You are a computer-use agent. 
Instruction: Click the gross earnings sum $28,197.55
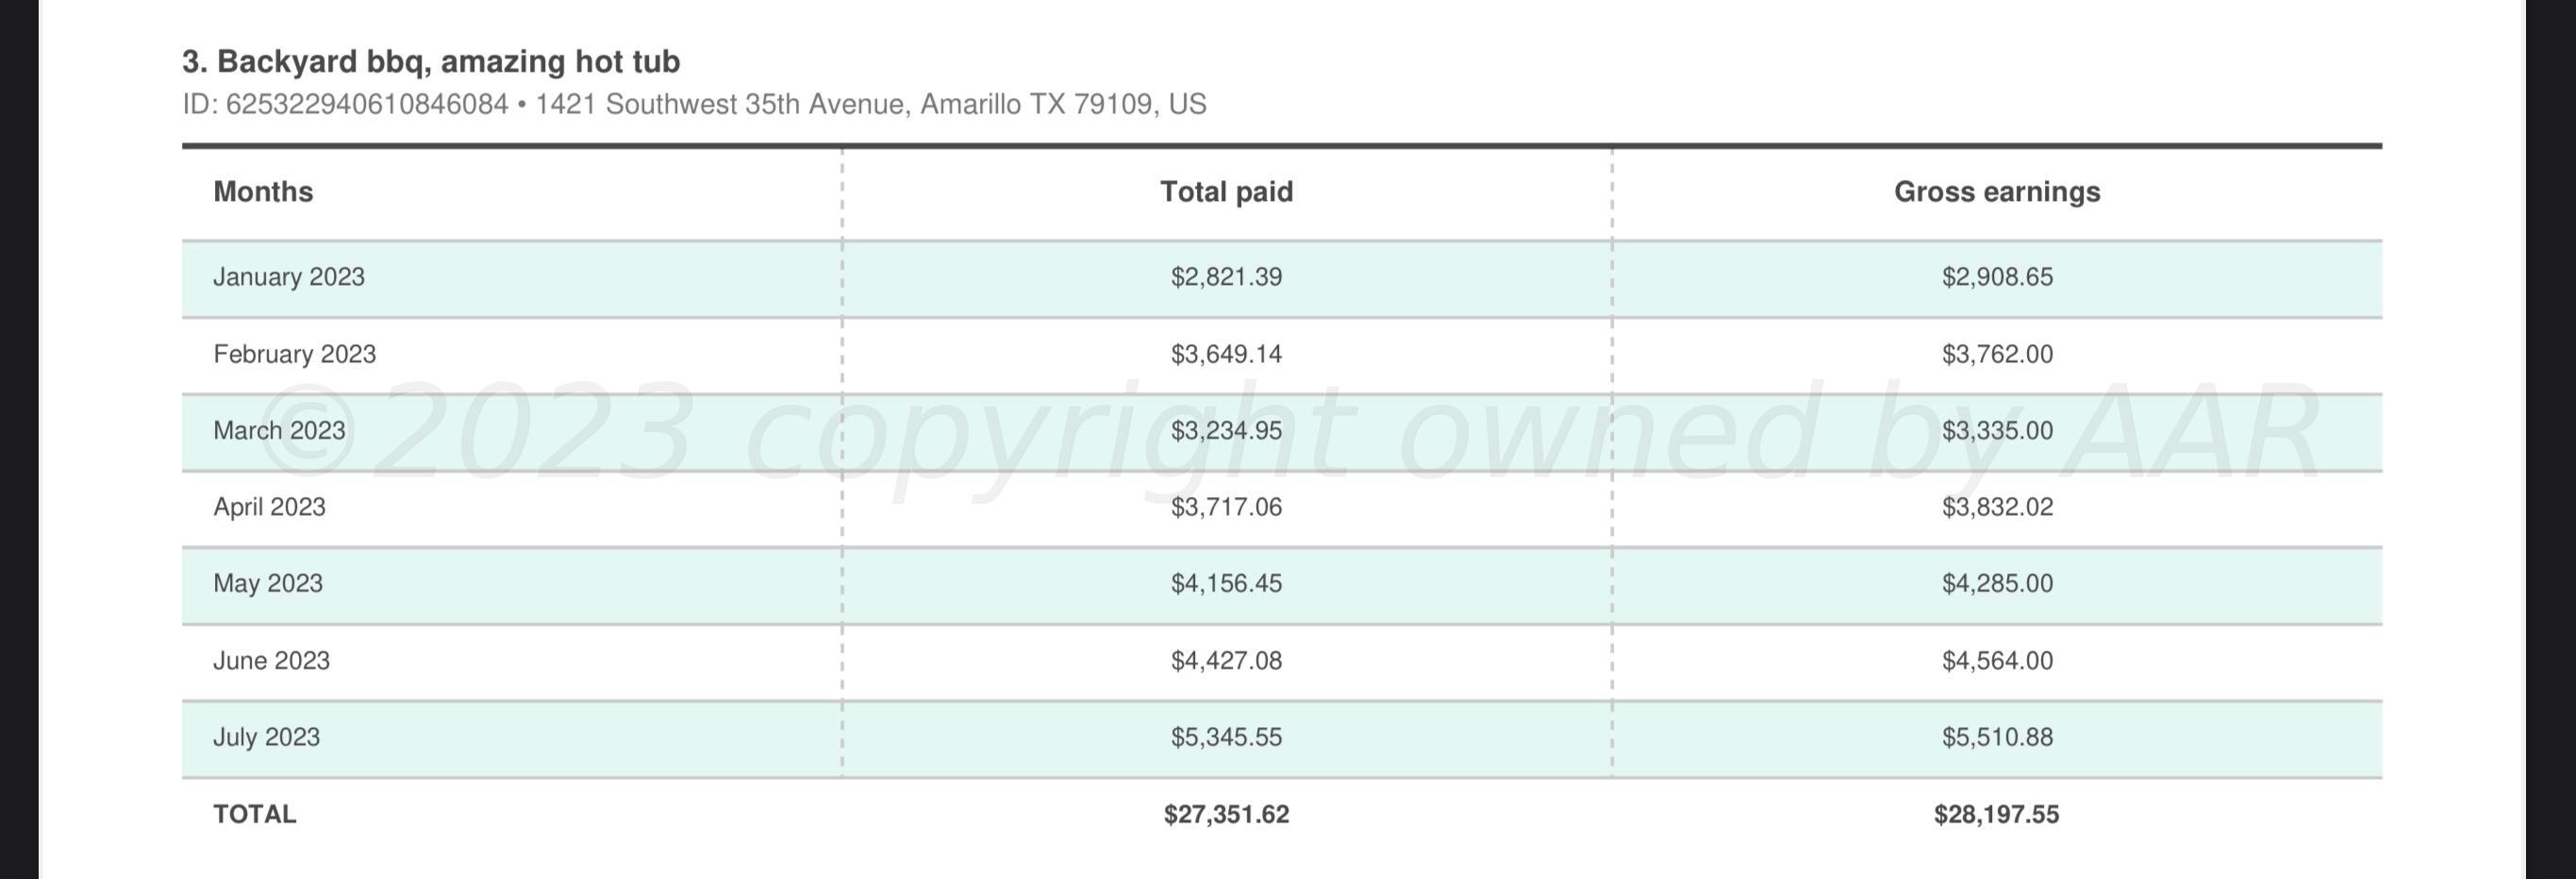click(x=1996, y=814)
